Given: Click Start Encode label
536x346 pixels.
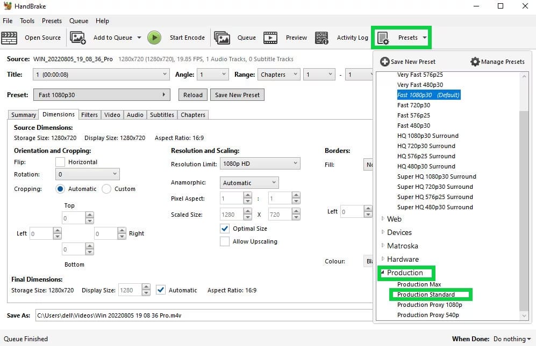Looking at the screenshot, I should tap(187, 38).
